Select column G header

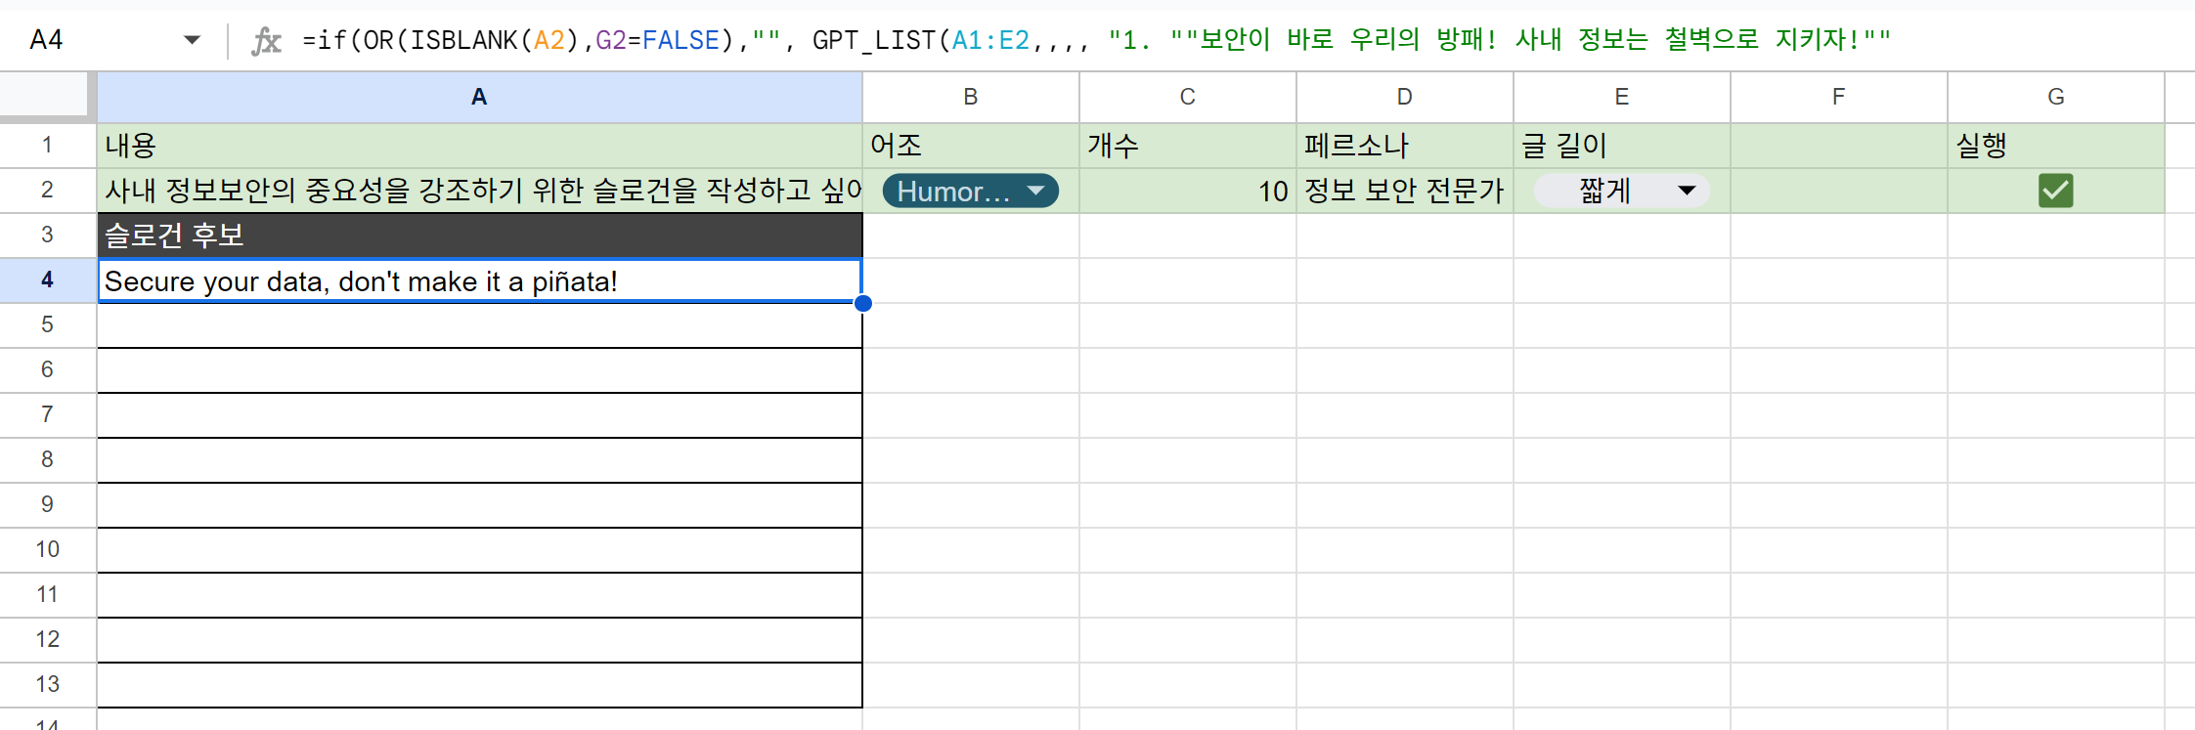coord(2056,97)
